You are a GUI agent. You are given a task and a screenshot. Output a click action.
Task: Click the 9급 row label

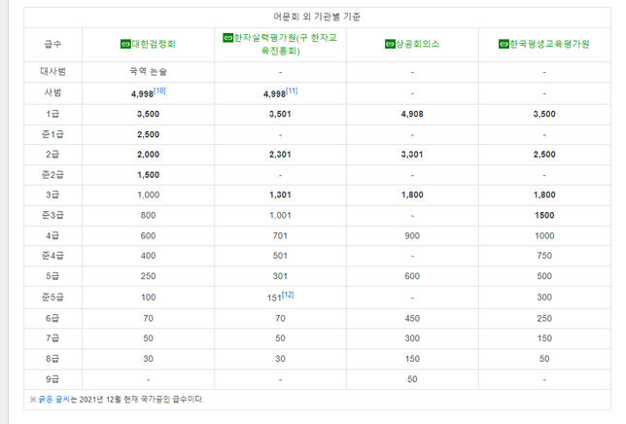pyautogui.click(x=52, y=378)
